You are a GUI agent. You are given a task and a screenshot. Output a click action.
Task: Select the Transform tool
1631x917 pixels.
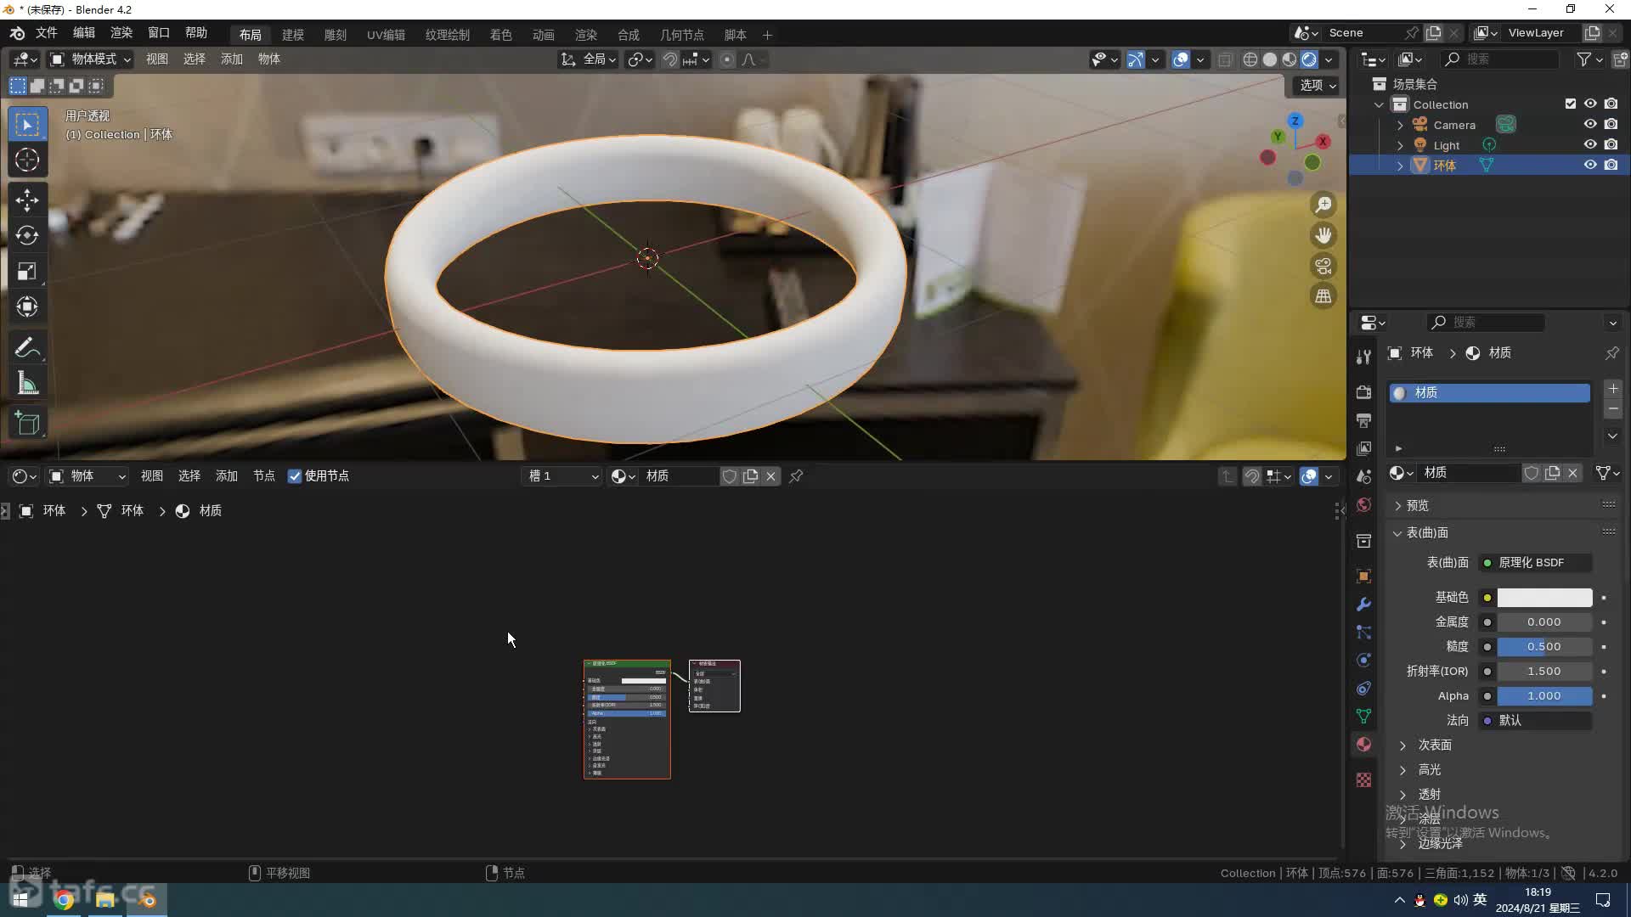[x=27, y=307]
